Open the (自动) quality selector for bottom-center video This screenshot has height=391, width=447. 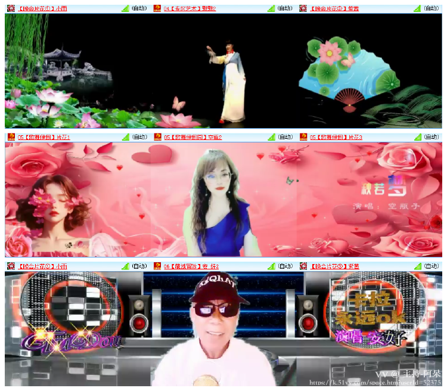tap(285, 266)
